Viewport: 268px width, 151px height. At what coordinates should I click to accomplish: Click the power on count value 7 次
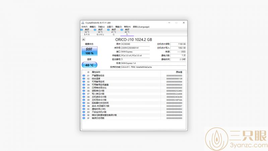tap(178, 55)
